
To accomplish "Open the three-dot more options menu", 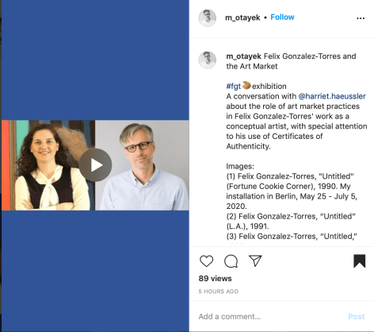I will click(x=361, y=18).
